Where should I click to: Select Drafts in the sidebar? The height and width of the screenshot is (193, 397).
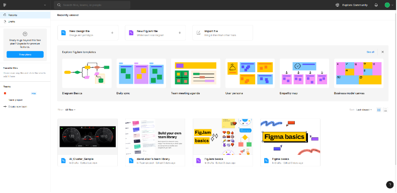coord(25,22)
